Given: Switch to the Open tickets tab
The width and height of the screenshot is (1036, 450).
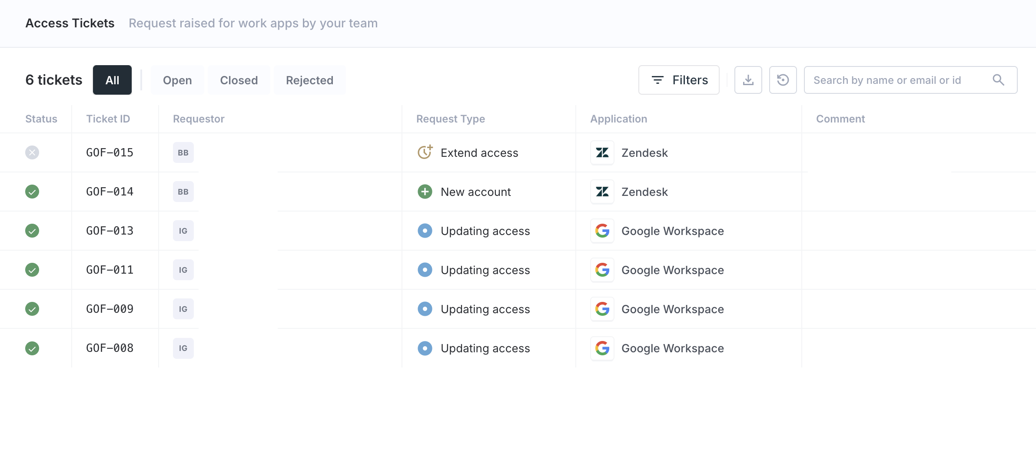Looking at the screenshot, I should click(x=177, y=80).
